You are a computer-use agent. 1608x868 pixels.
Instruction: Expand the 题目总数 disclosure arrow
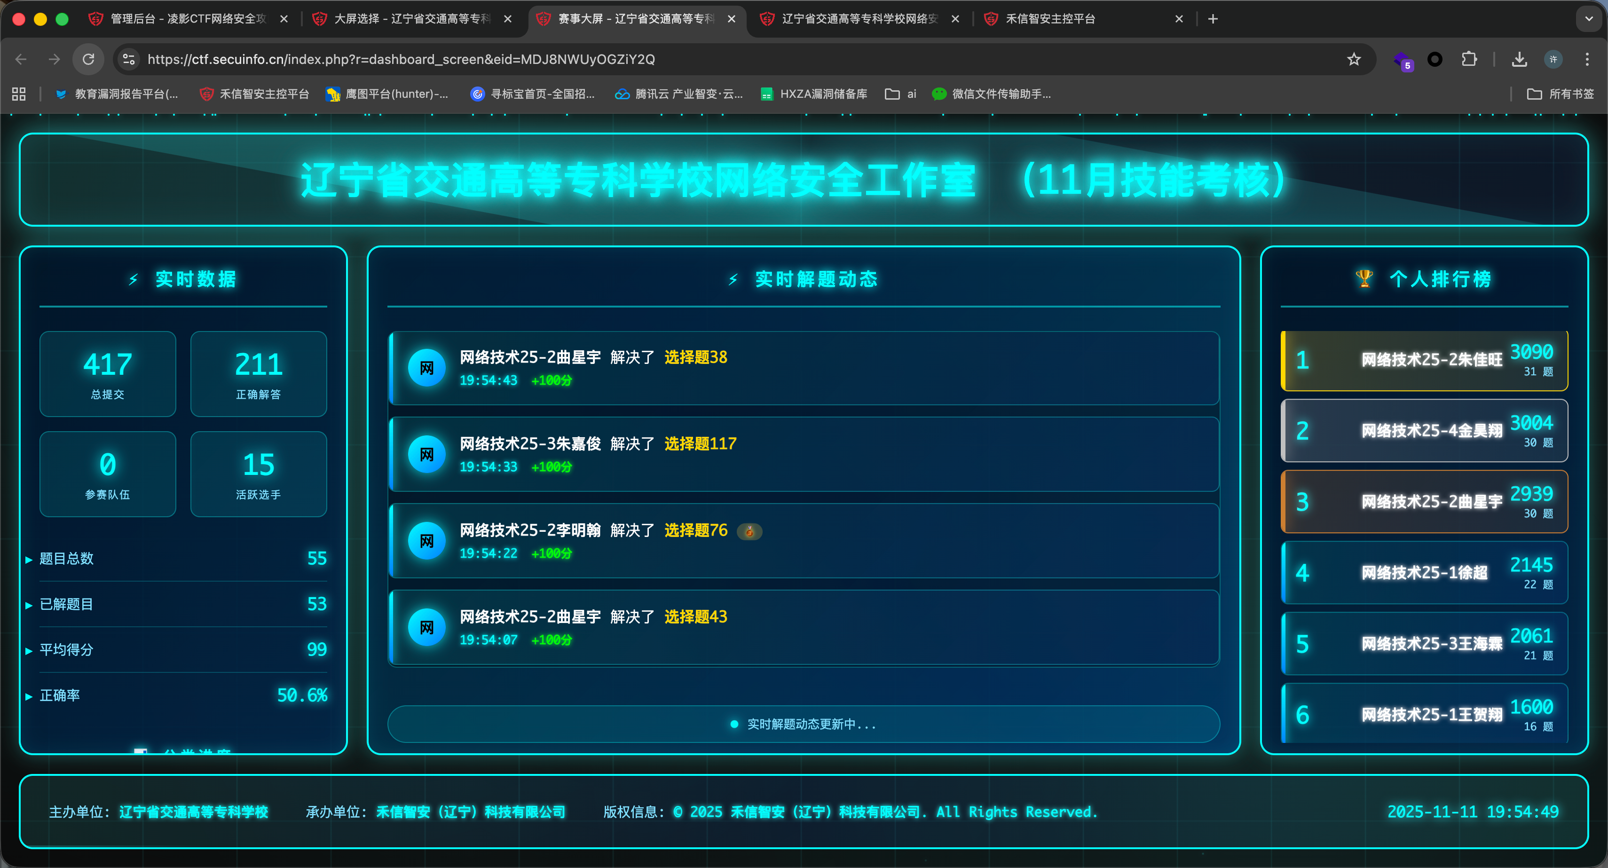click(x=29, y=560)
